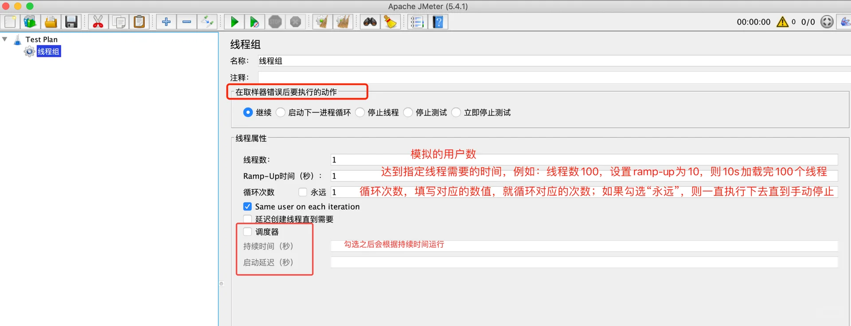Reset search with the yellow brush icon
Screen dimensions: 851x326
[390, 22]
